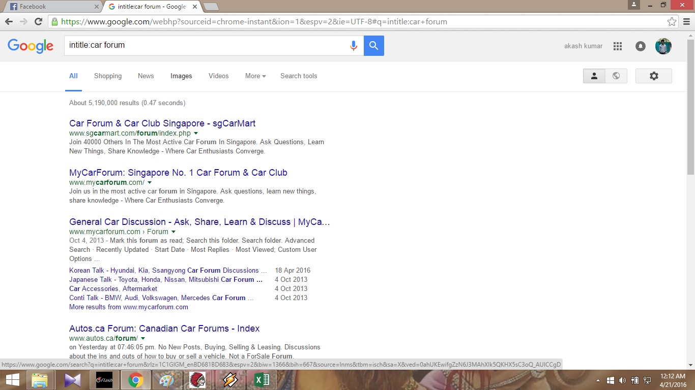Open Google notifications bell
The width and height of the screenshot is (695, 390).
pos(641,46)
